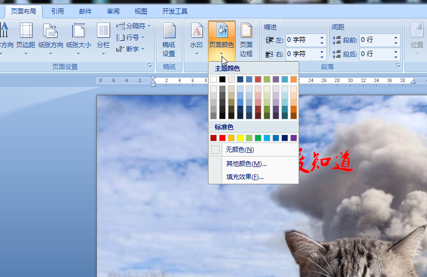Screen dimensions: 427x277
Task: Pick the olive green theme color swatch
Action: (267, 79)
